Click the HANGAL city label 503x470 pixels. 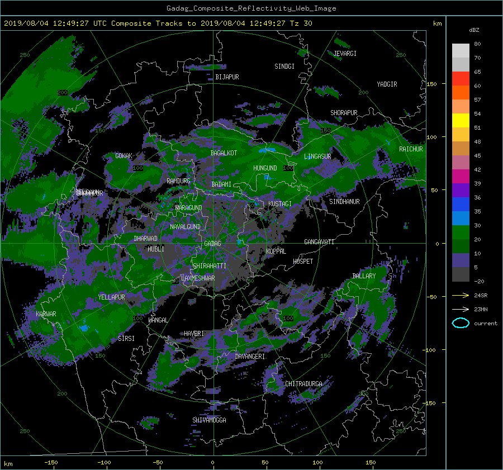[158, 320]
